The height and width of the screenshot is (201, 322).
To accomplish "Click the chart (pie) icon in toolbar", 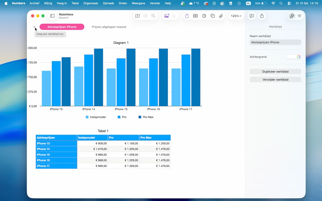I will (204, 16).
